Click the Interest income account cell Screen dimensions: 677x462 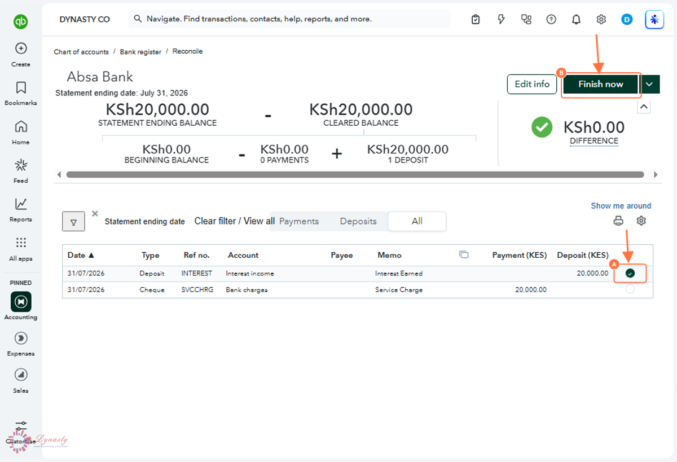pos(250,274)
